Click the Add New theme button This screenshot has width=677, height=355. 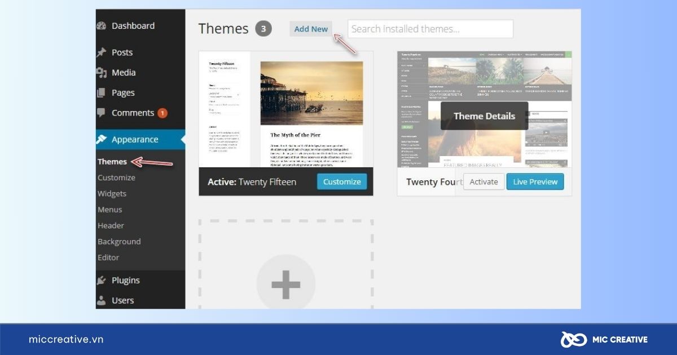pos(311,29)
